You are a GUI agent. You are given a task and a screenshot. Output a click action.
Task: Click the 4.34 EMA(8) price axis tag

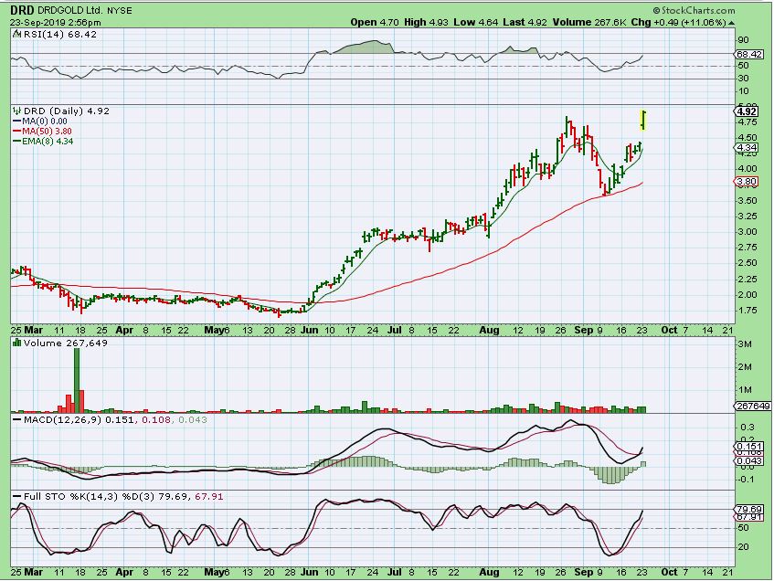[746, 148]
